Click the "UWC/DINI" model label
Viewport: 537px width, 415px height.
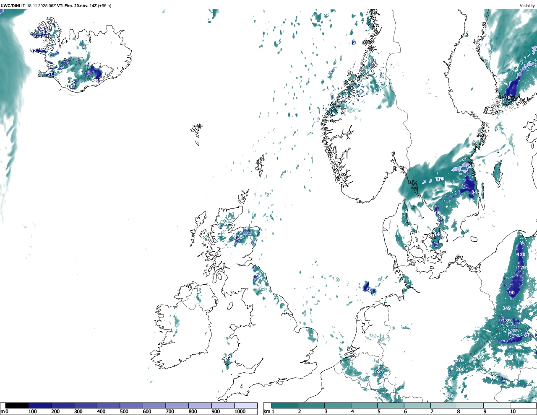pos(10,6)
